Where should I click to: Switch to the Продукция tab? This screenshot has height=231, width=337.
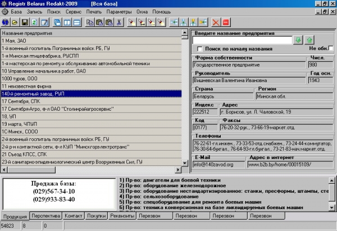click(x=15, y=216)
